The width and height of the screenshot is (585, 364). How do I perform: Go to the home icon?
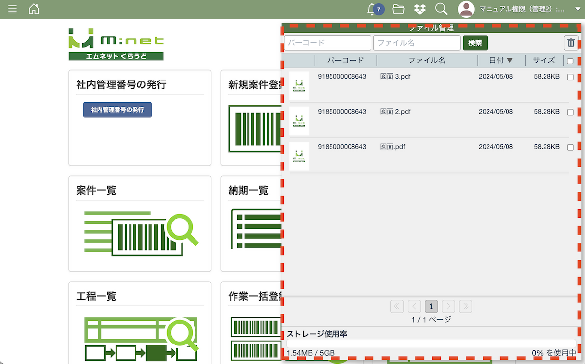tap(34, 9)
